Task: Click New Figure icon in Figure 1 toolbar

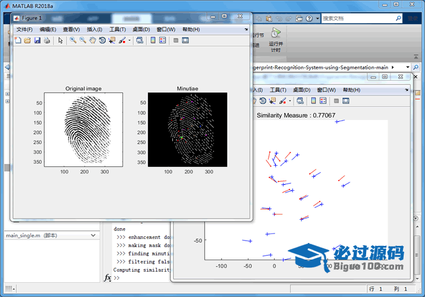Action: [x=18, y=40]
